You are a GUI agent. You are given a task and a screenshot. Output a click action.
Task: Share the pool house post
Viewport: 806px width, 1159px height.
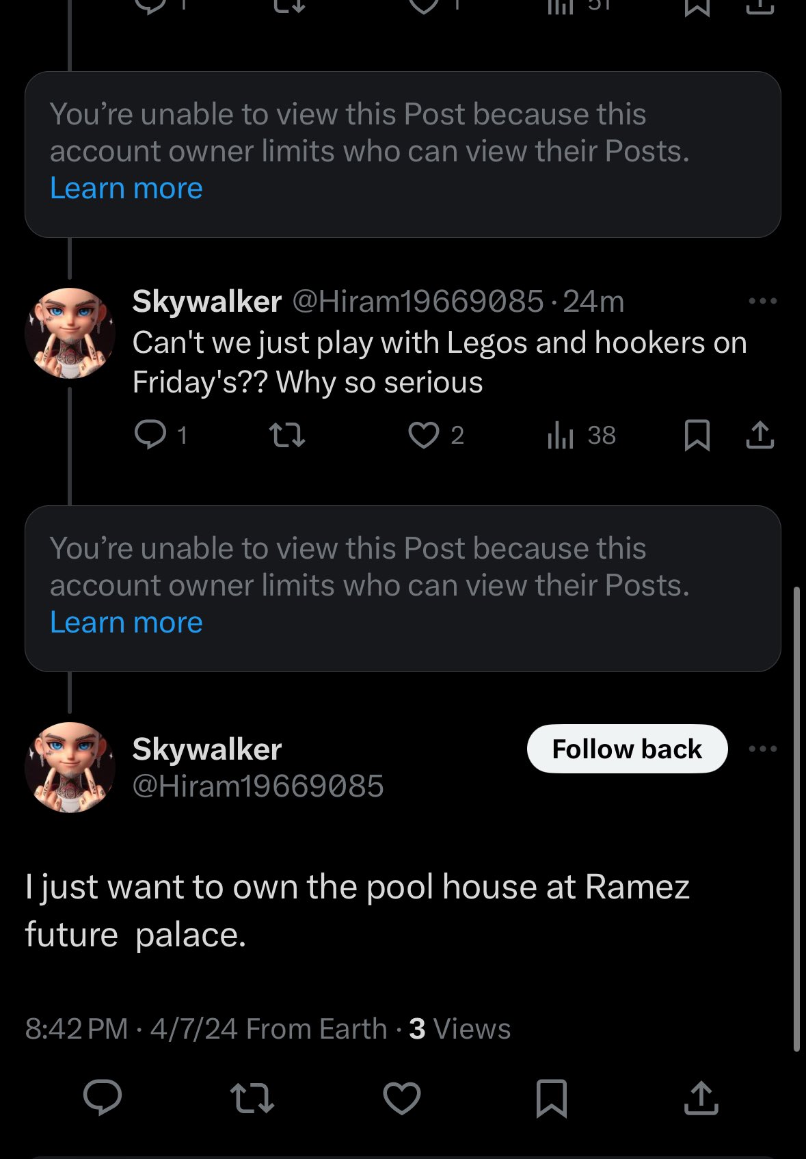701,1097
